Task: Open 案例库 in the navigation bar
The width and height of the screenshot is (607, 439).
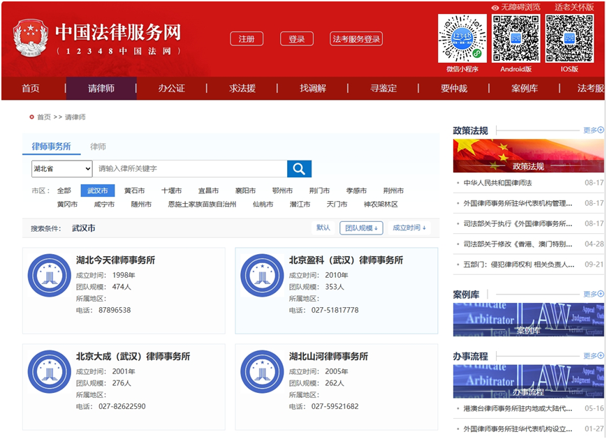Action: pos(525,88)
